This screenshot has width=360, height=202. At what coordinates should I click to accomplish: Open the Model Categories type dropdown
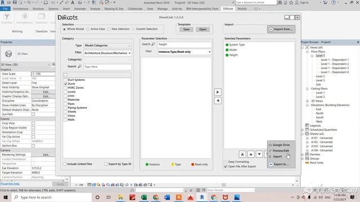pyautogui.click(x=107, y=45)
